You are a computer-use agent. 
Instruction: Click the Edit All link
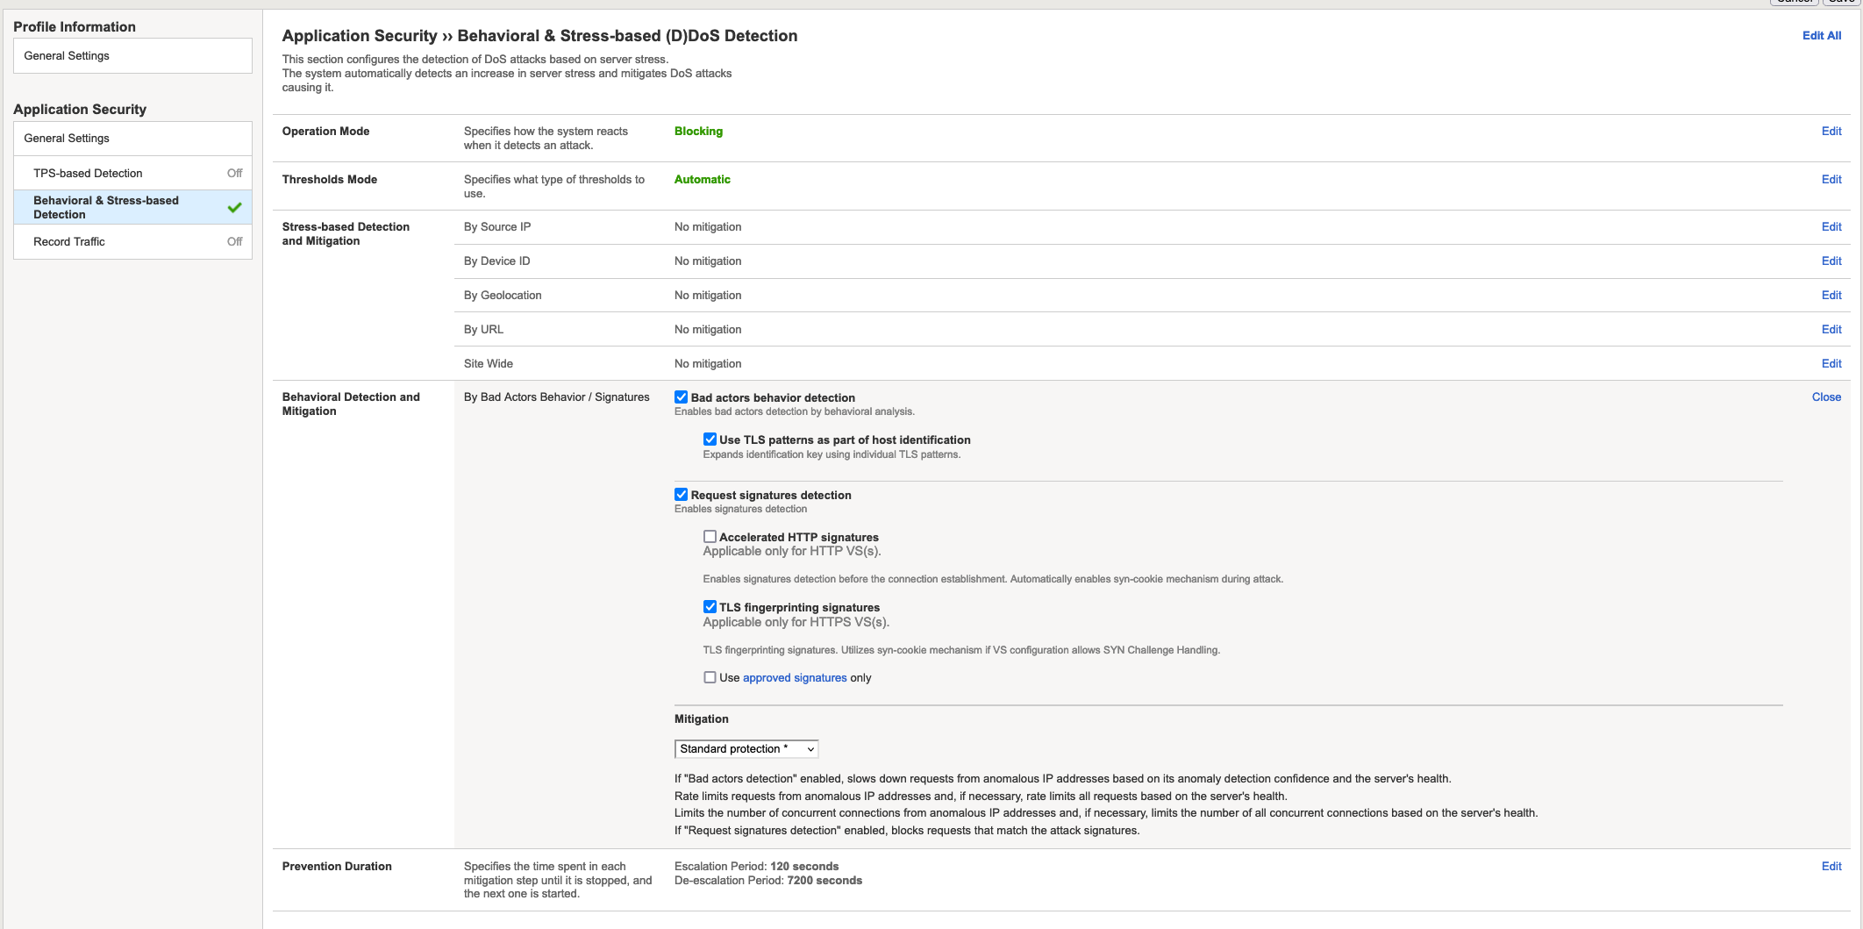pyautogui.click(x=1821, y=36)
